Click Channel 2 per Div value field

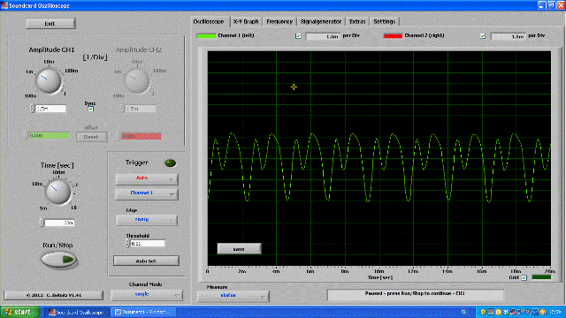click(508, 36)
